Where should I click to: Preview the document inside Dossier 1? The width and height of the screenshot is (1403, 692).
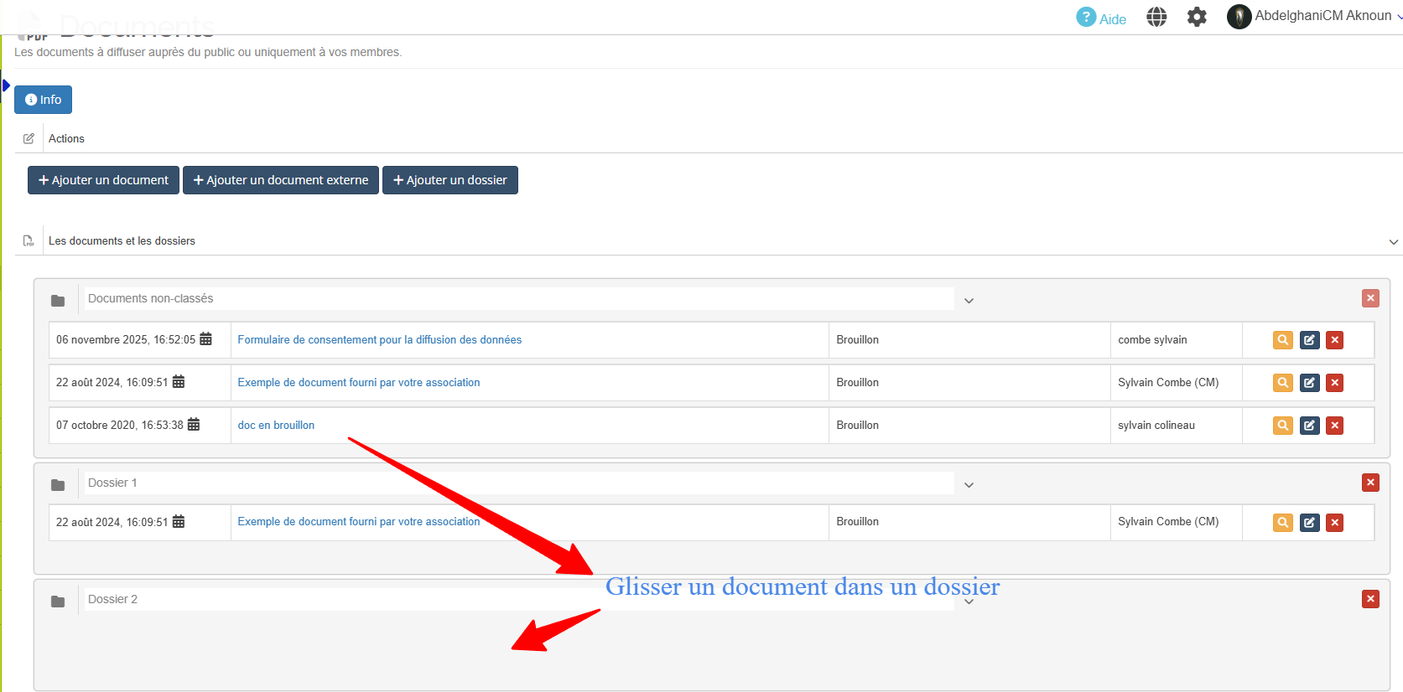pyautogui.click(x=1282, y=523)
